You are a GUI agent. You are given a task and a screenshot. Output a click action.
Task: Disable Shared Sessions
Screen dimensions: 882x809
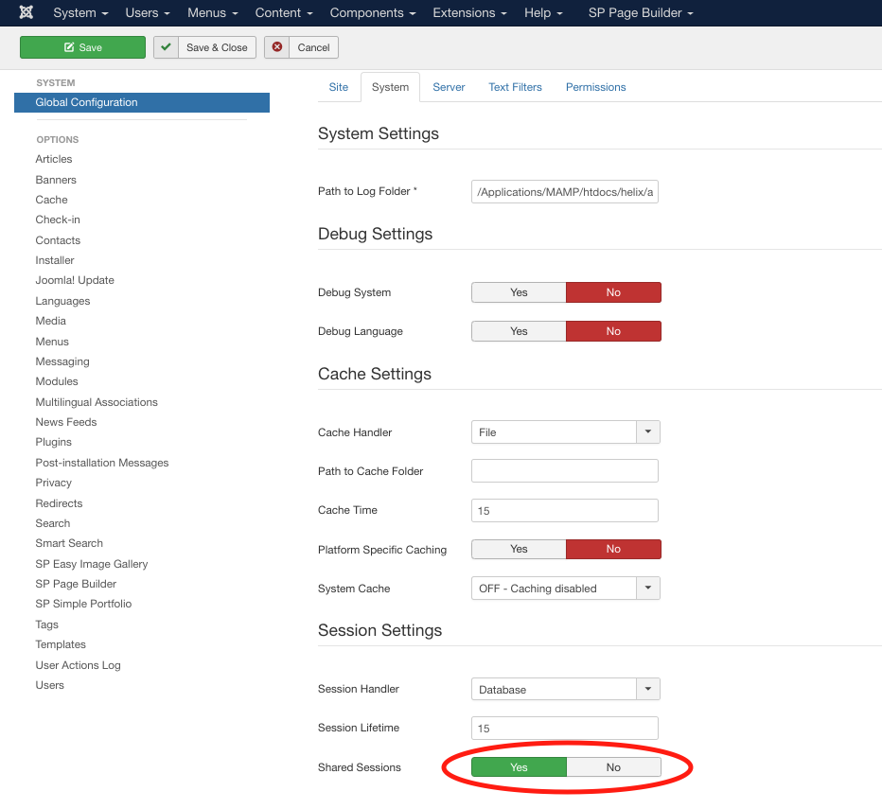click(613, 766)
